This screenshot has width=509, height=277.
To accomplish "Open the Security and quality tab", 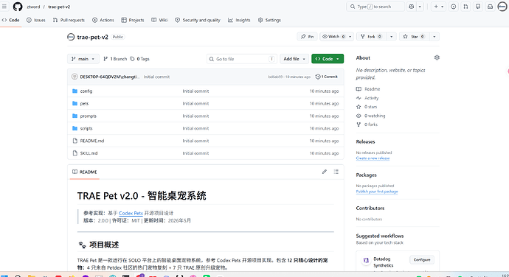I will pyautogui.click(x=198, y=20).
